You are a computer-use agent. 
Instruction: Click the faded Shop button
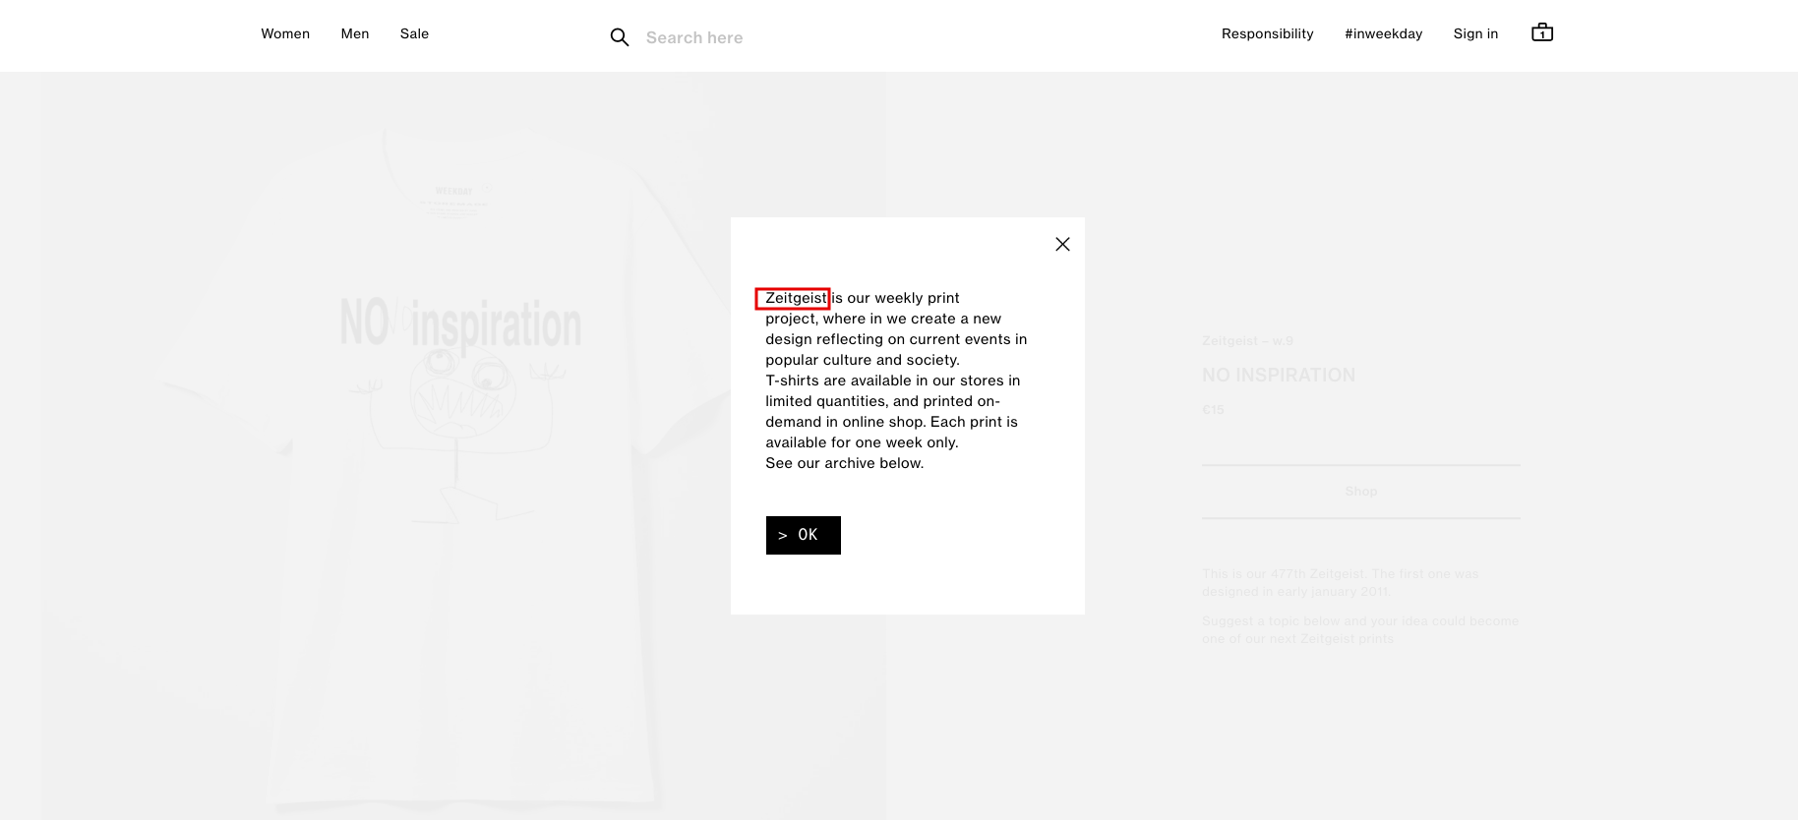(1360, 491)
